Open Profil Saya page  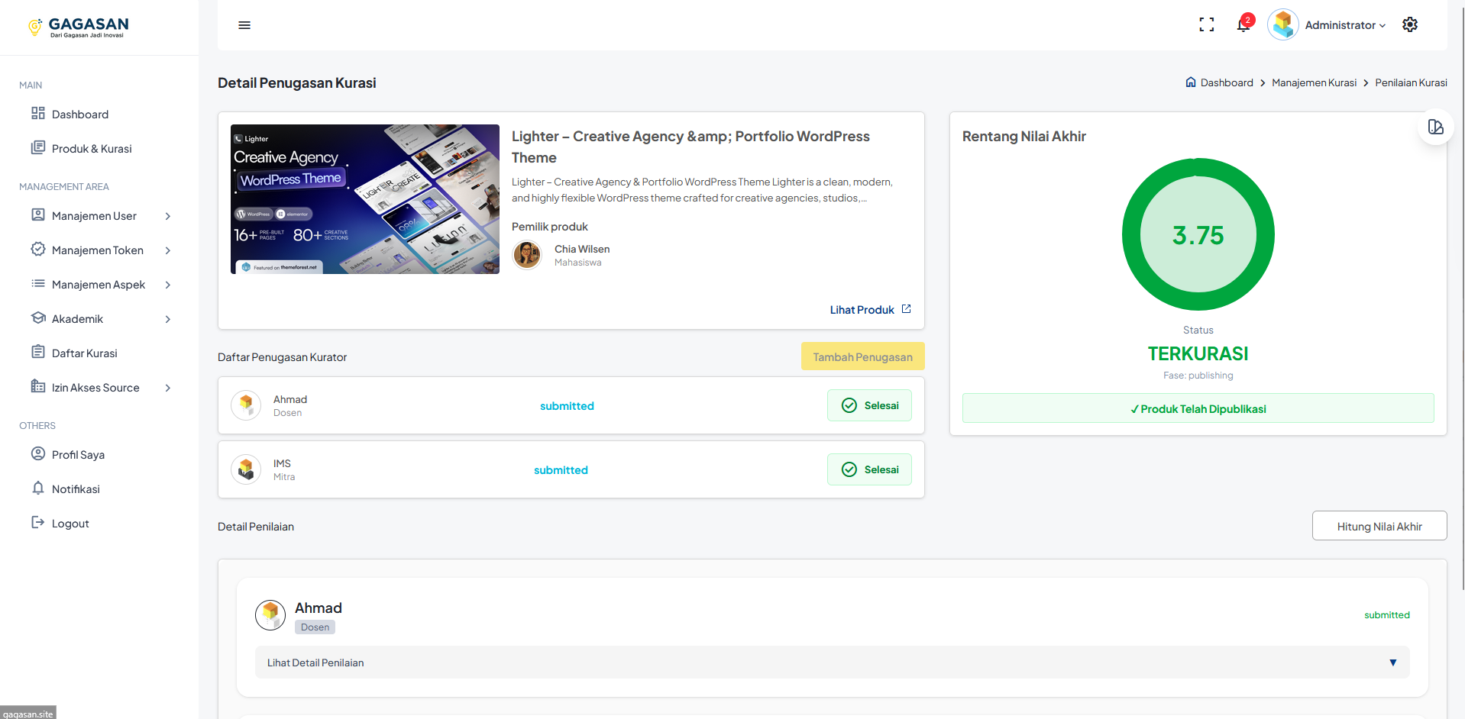click(x=78, y=455)
